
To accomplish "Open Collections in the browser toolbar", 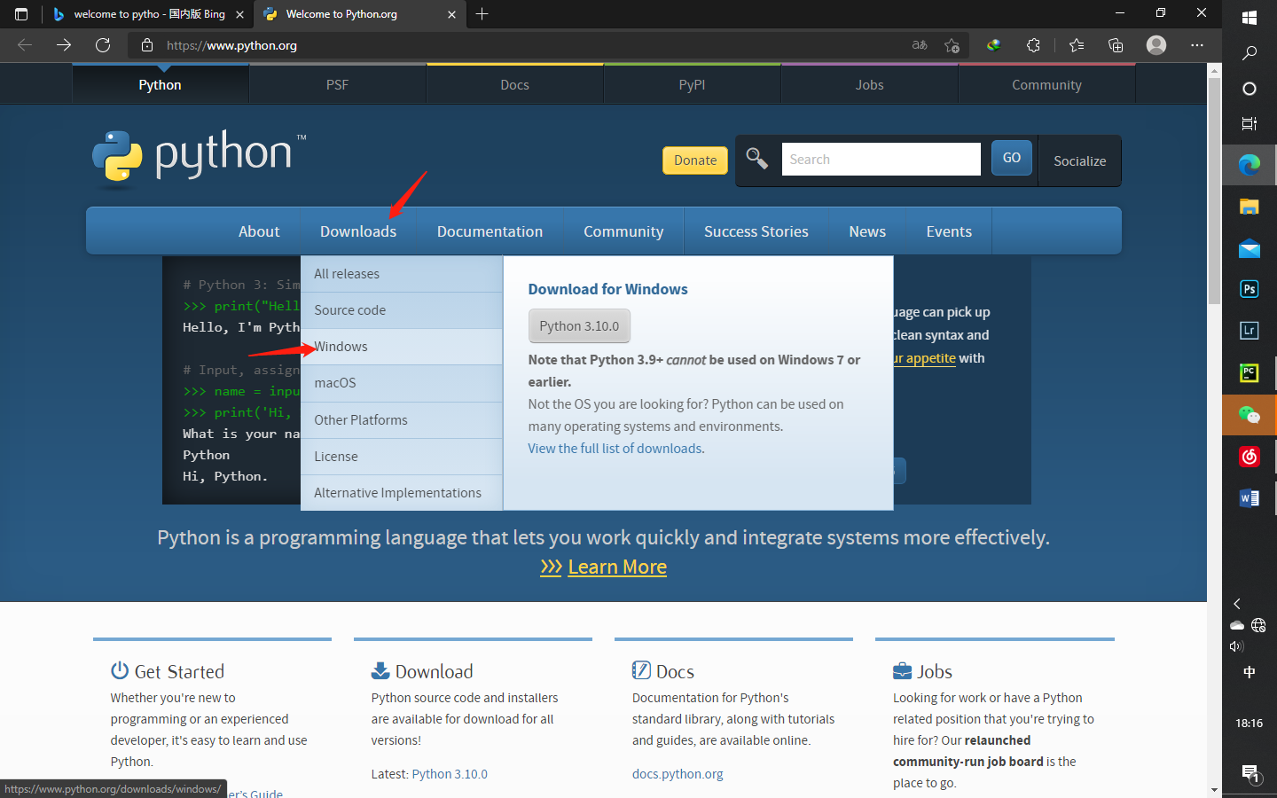I will click(x=1115, y=45).
